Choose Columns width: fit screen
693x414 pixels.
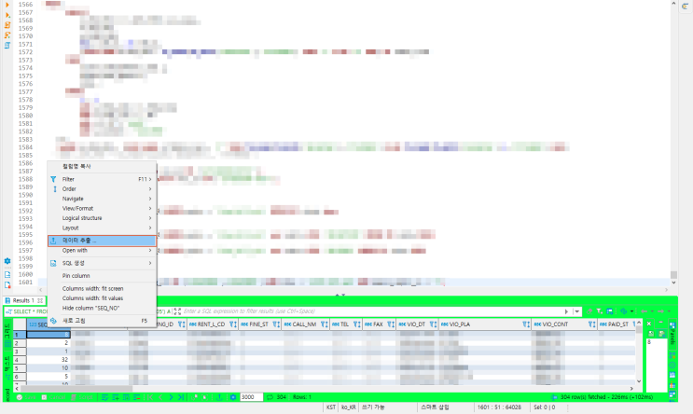(102, 288)
